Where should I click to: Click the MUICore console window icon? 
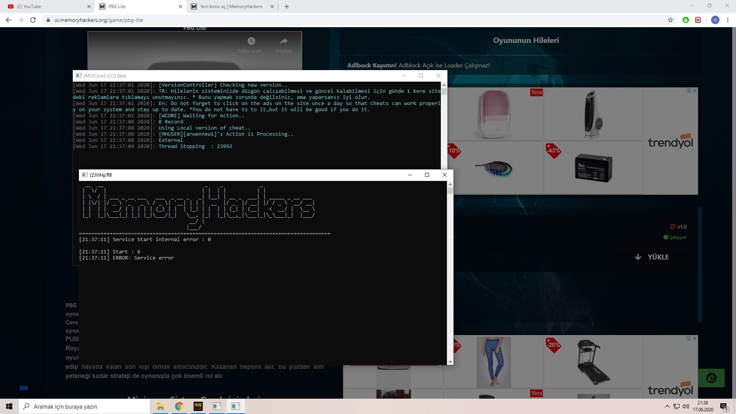coord(79,76)
